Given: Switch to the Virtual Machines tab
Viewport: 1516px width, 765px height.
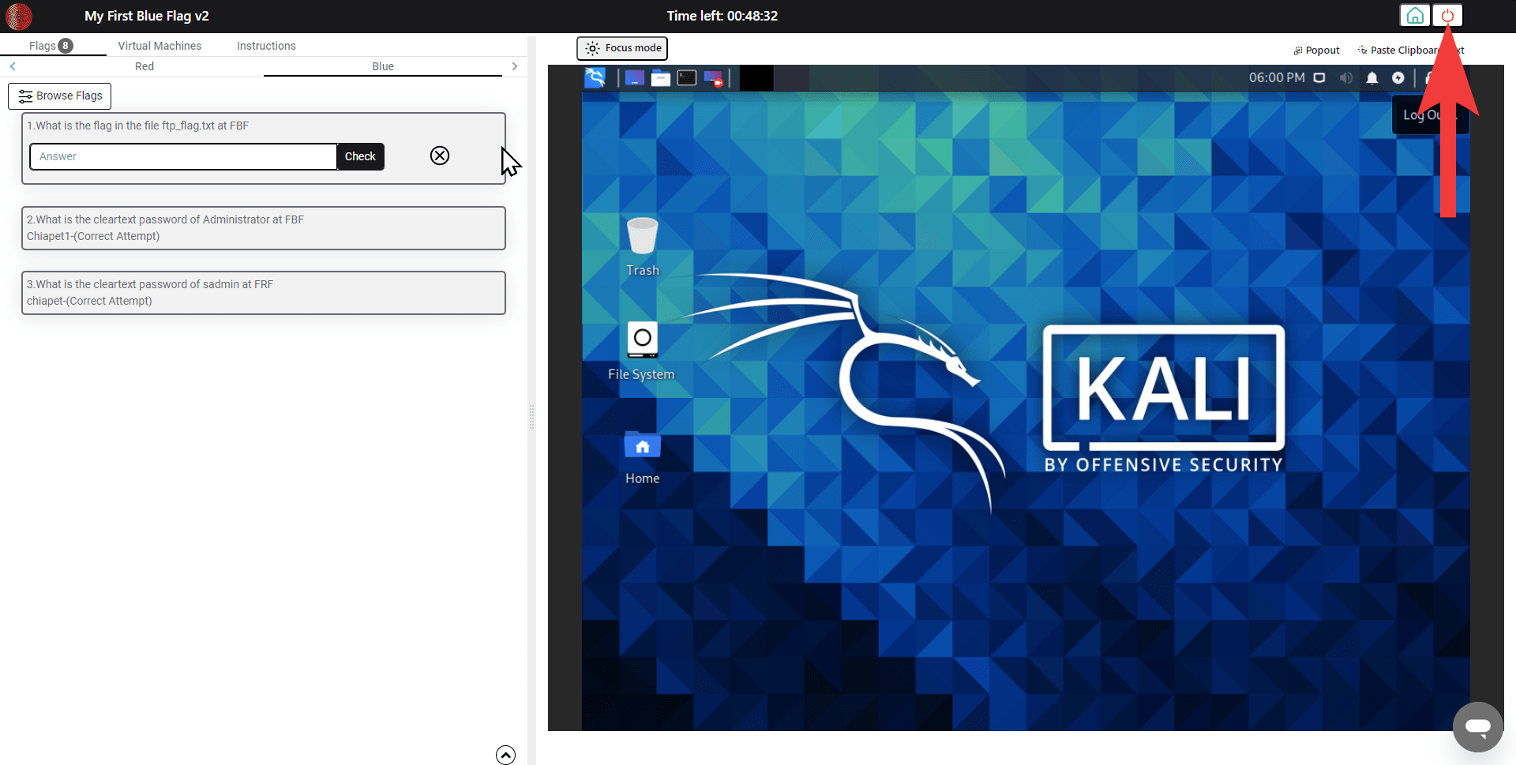Looking at the screenshot, I should 159,46.
